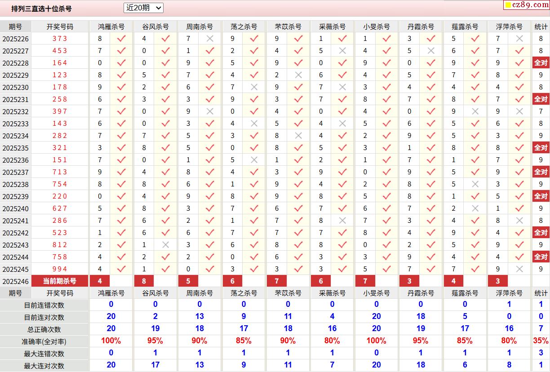Click the X mark for 蕴露杀号 in row 2025240
The image size is (550, 372).
(475, 208)
